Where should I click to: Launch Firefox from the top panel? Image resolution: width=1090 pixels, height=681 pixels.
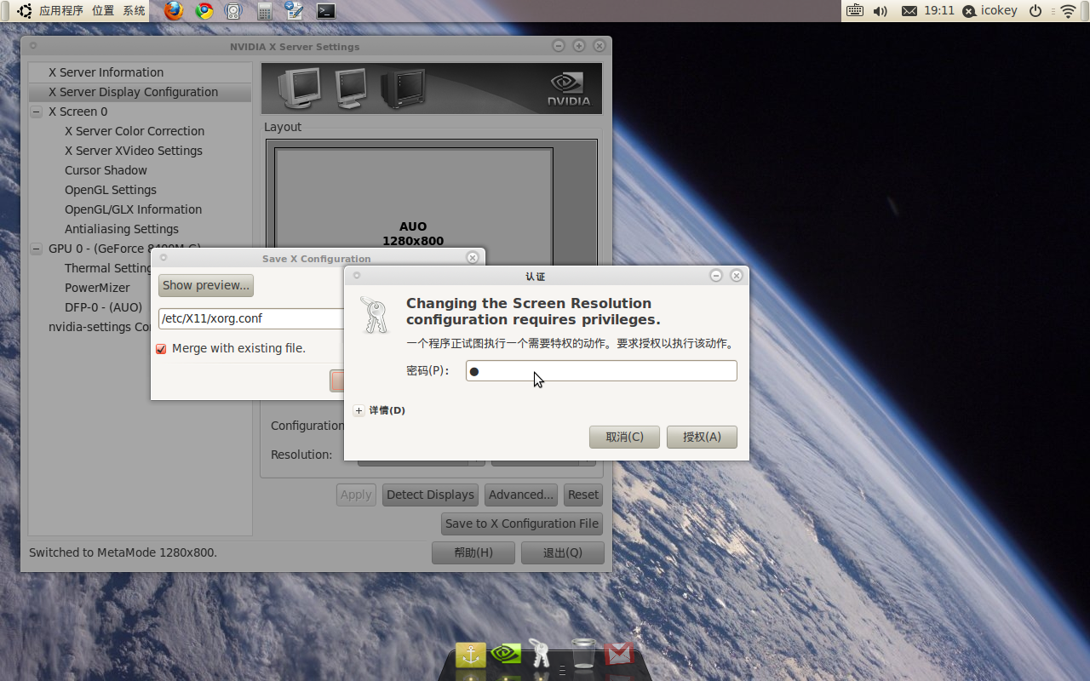pos(174,11)
